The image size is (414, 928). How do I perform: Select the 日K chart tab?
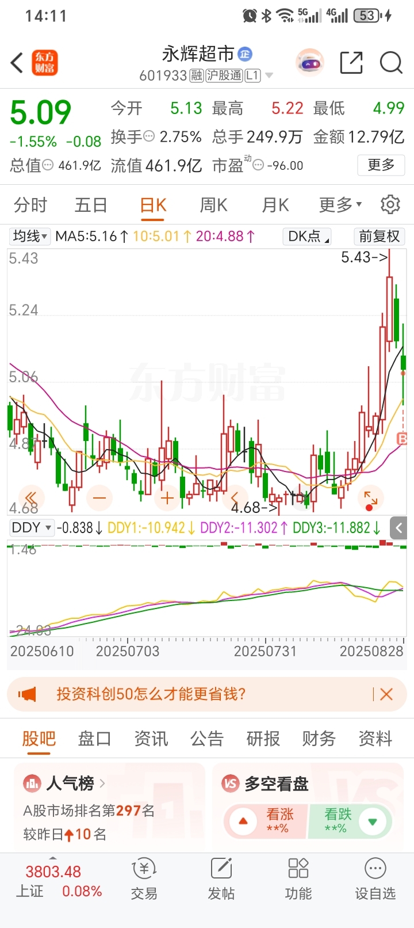153,206
